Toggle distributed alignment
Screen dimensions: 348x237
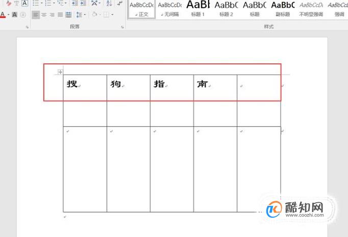(x=68, y=15)
